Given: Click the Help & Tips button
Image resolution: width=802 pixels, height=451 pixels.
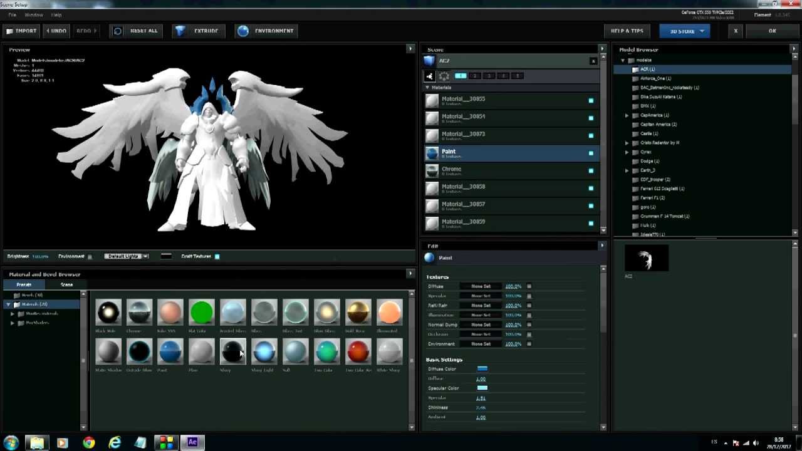Looking at the screenshot, I should 627,31.
